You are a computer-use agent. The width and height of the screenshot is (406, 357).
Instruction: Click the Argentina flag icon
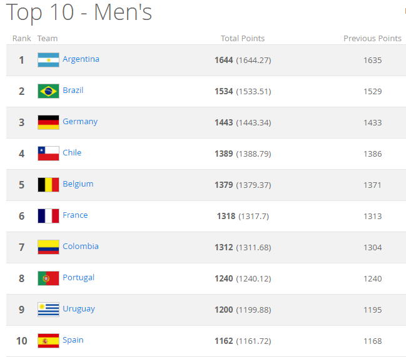[x=48, y=60]
